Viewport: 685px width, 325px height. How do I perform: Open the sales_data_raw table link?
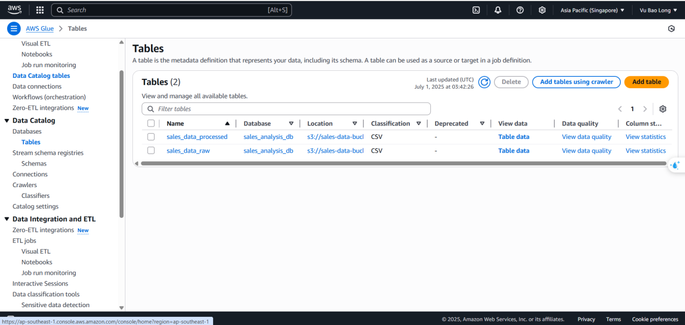pyautogui.click(x=188, y=151)
